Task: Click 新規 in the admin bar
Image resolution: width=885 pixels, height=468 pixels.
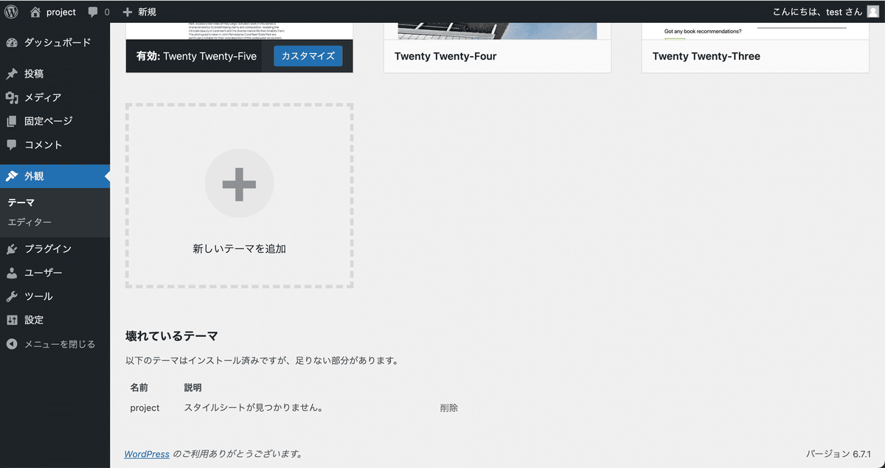Action: coord(147,12)
